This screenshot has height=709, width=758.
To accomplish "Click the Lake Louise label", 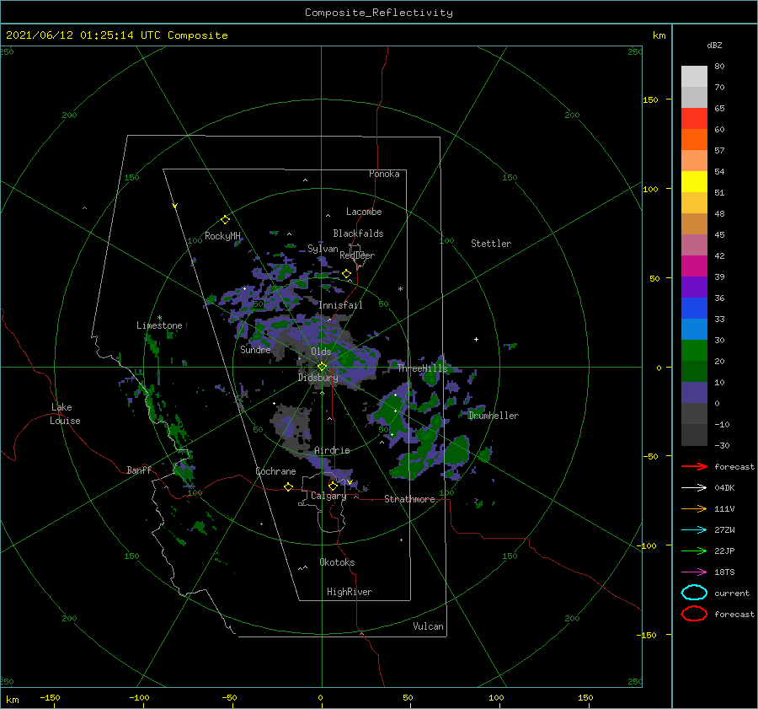I will tap(65, 414).
